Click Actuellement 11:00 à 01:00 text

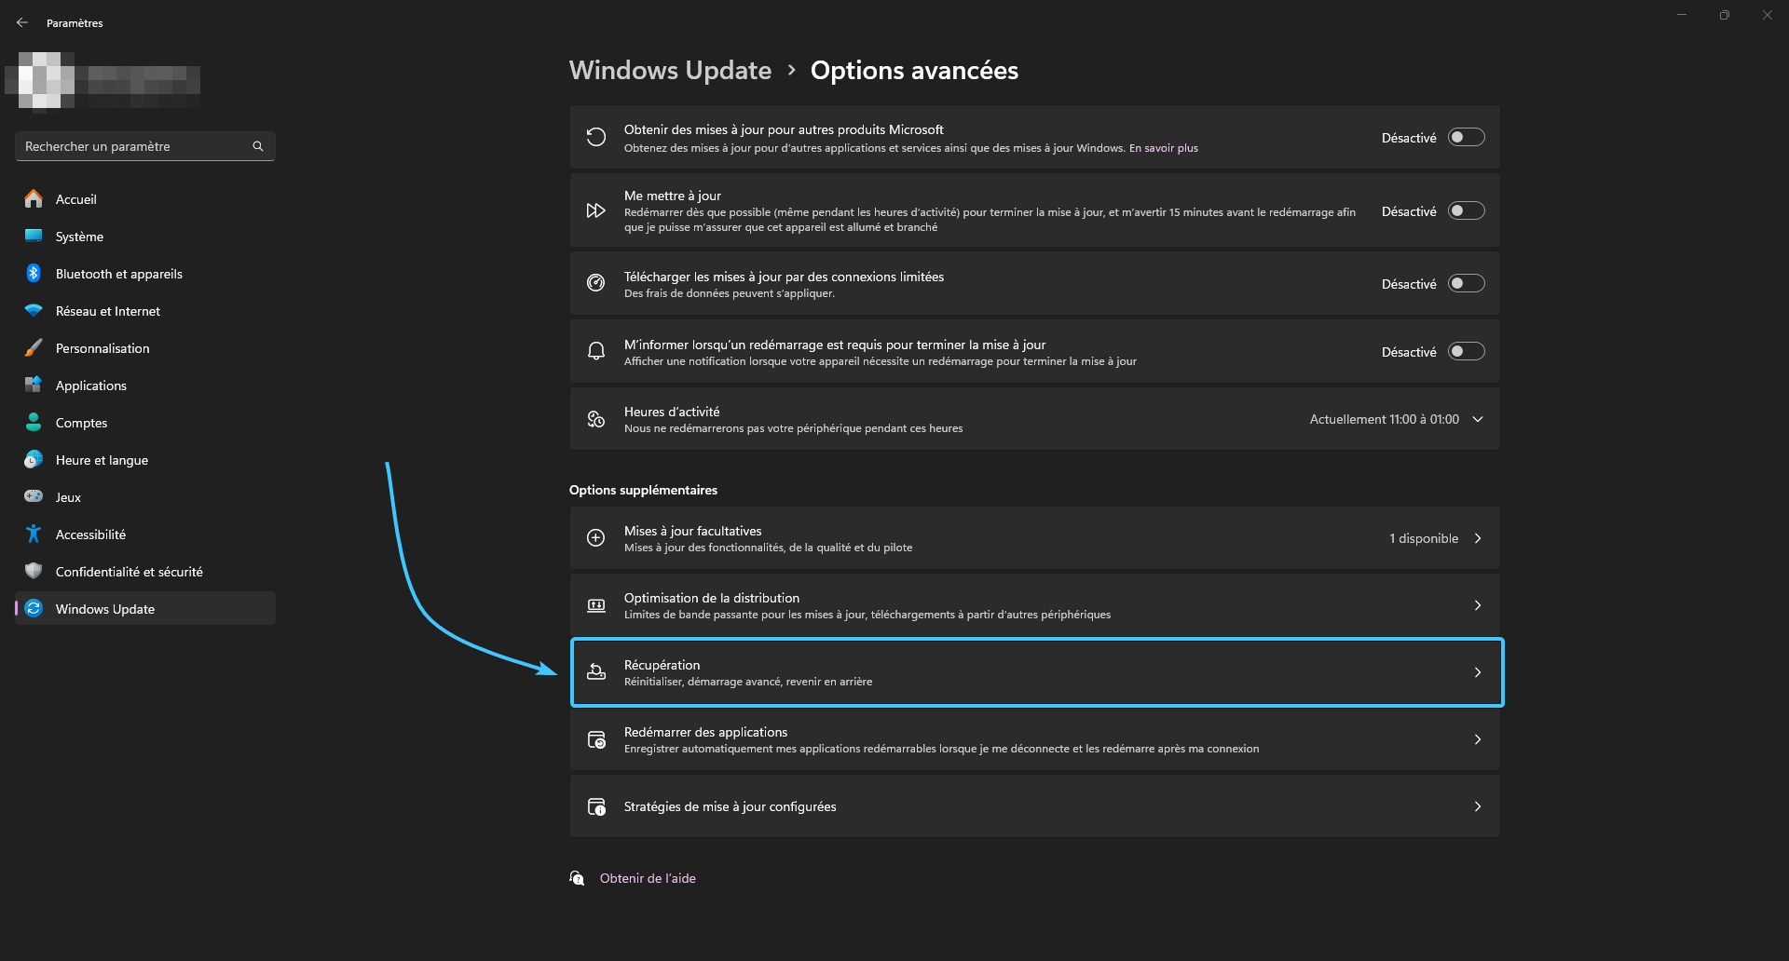coord(1385,419)
